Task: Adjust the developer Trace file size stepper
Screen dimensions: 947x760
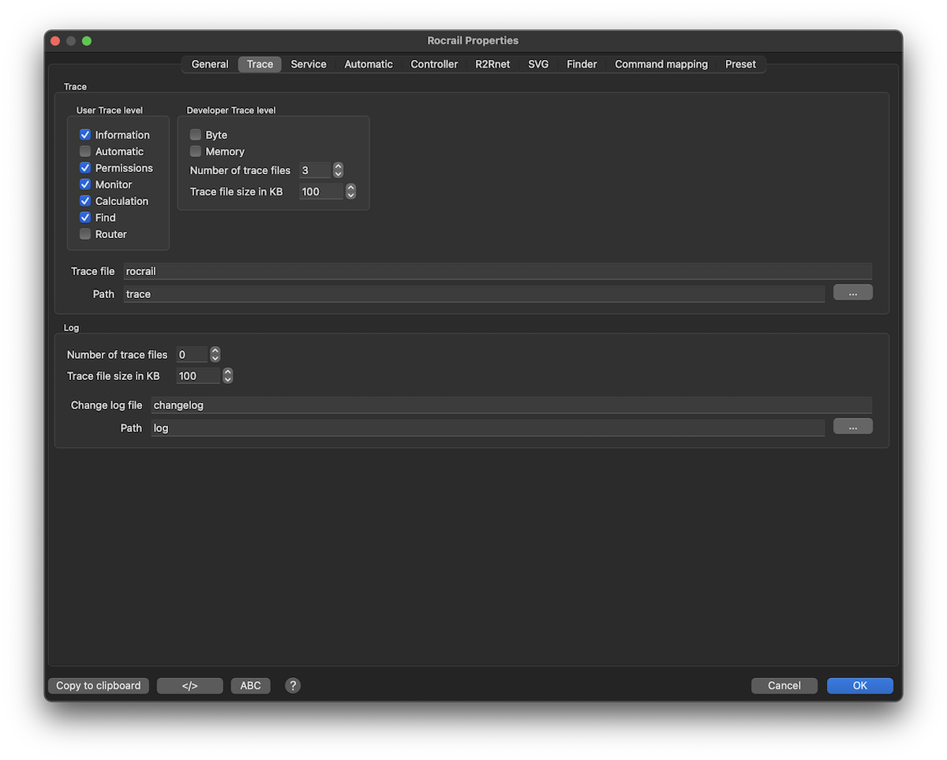Action: click(x=350, y=192)
